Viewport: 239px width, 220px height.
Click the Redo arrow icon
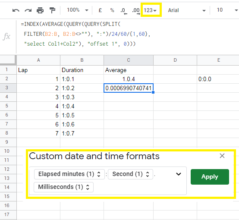pyautogui.click(x=28, y=10)
